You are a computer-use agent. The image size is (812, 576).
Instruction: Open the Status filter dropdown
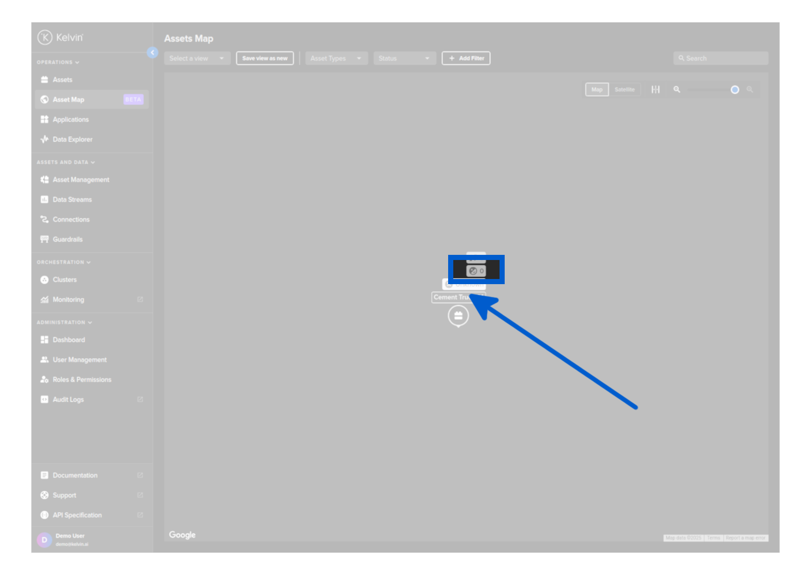coord(404,59)
